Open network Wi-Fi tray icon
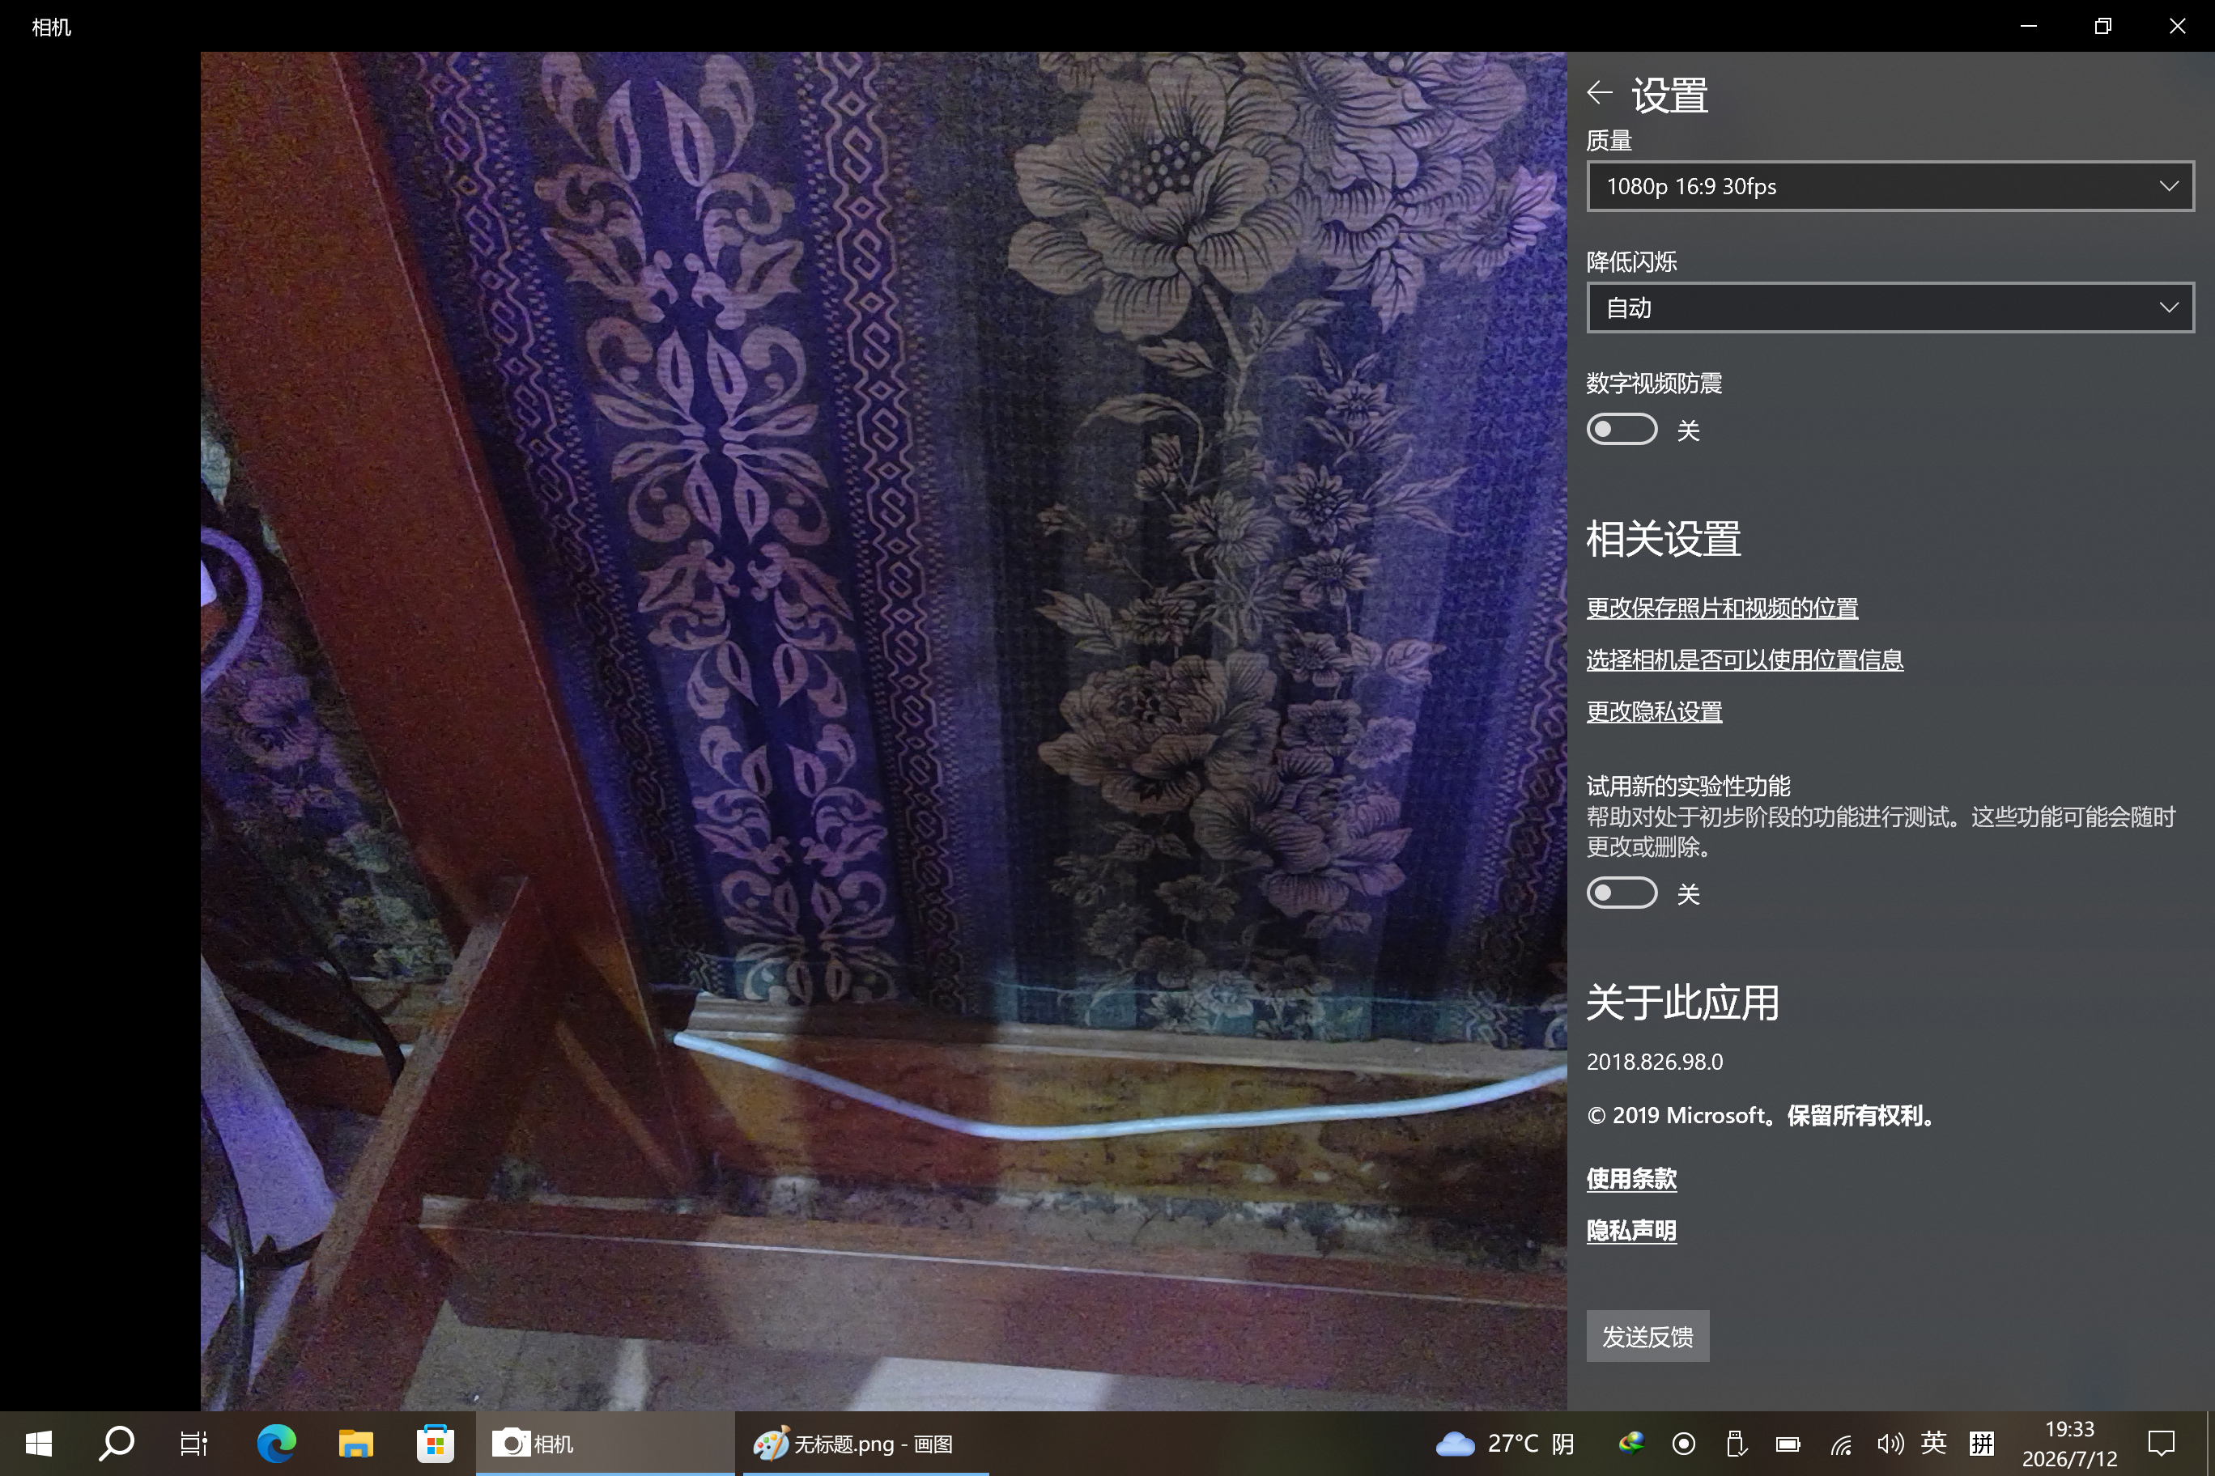 pos(1841,1443)
